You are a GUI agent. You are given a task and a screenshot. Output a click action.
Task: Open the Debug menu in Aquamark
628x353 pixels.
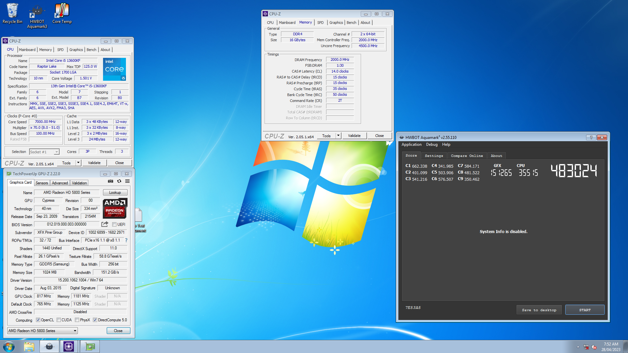(432, 144)
